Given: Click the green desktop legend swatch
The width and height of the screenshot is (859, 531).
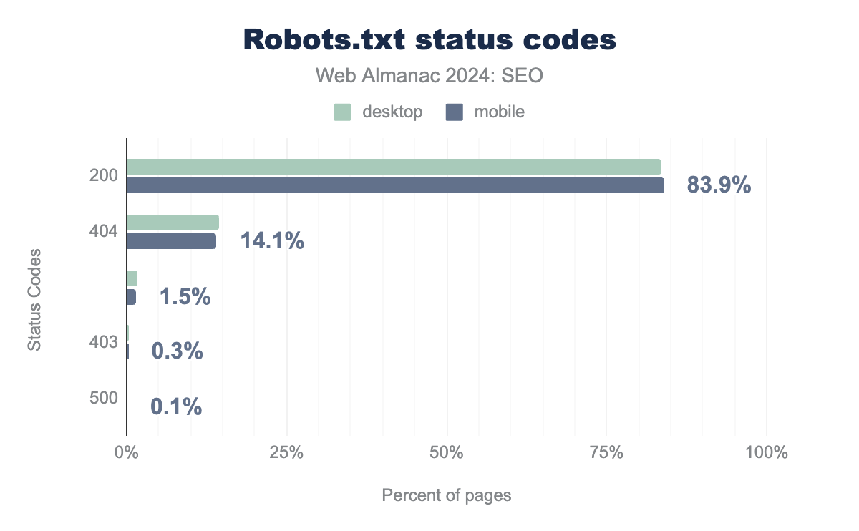Looking at the screenshot, I should (x=342, y=112).
